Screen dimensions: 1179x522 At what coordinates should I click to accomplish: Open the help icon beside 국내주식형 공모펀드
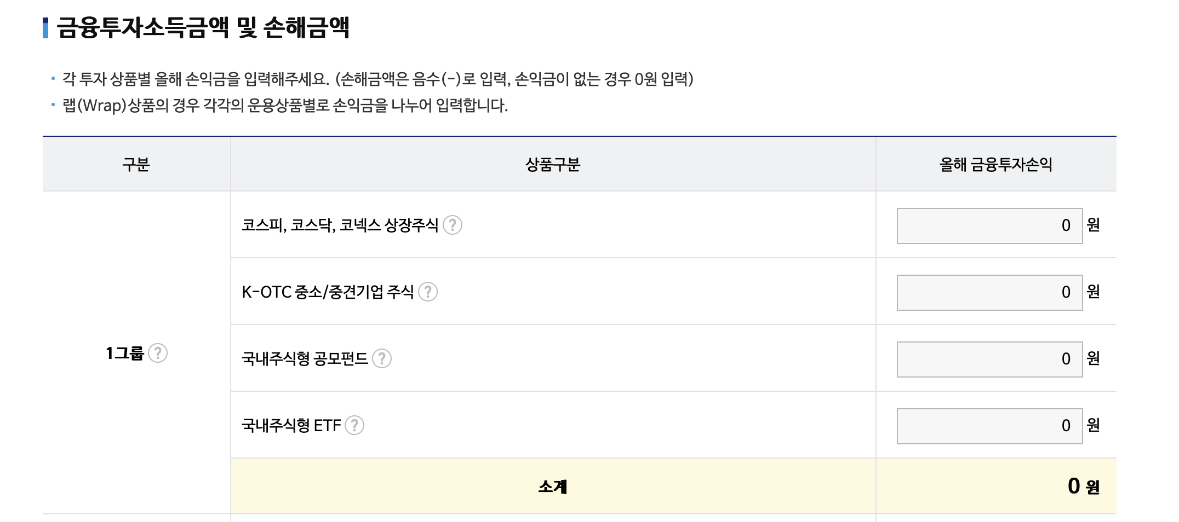(x=382, y=359)
